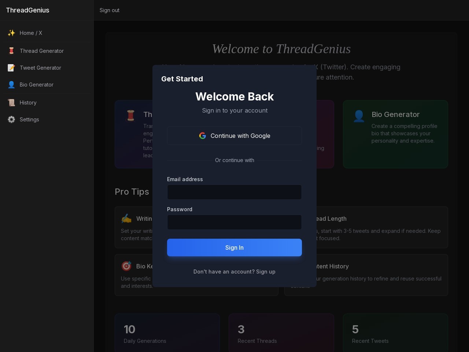Open Home / X in the sidebar

point(47,33)
